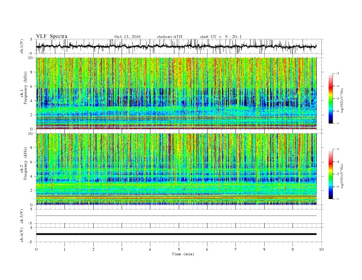Image resolution: width=362 pixels, height=280 pixels.
Task: Click the "ch.1(V)" waveform axis label
Action: pos(22,47)
